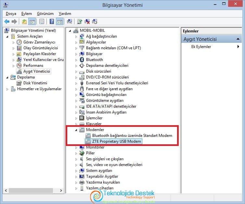245x204 pixels.
Task: Toggle Show/Hide Console Tree toolbar button
Action: [32, 21]
